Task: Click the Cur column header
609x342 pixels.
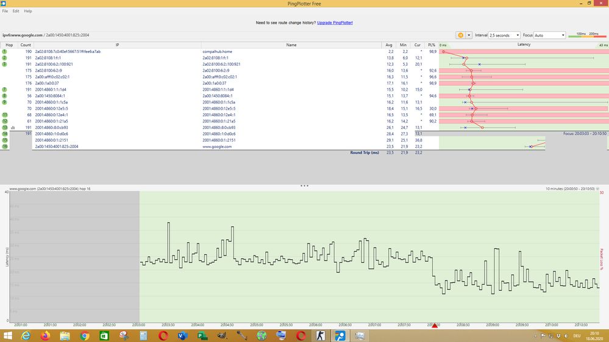Action: [417, 45]
